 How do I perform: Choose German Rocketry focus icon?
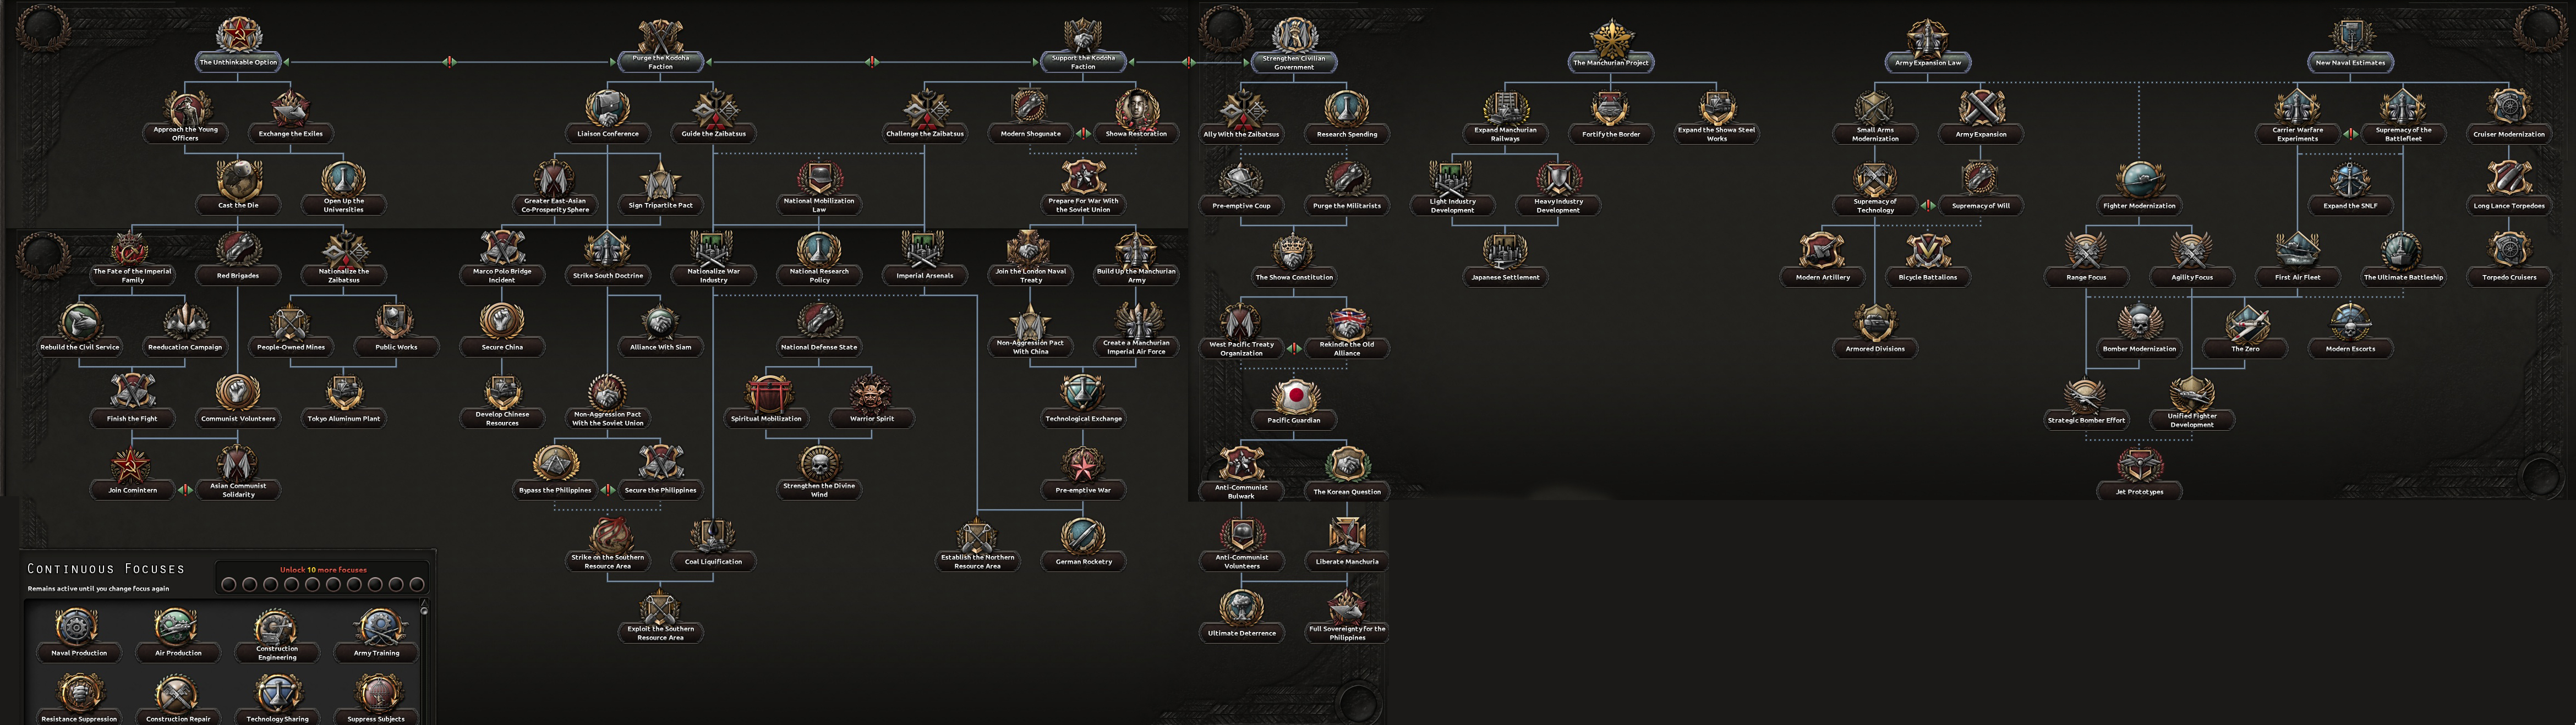pyautogui.click(x=1083, y=536)
